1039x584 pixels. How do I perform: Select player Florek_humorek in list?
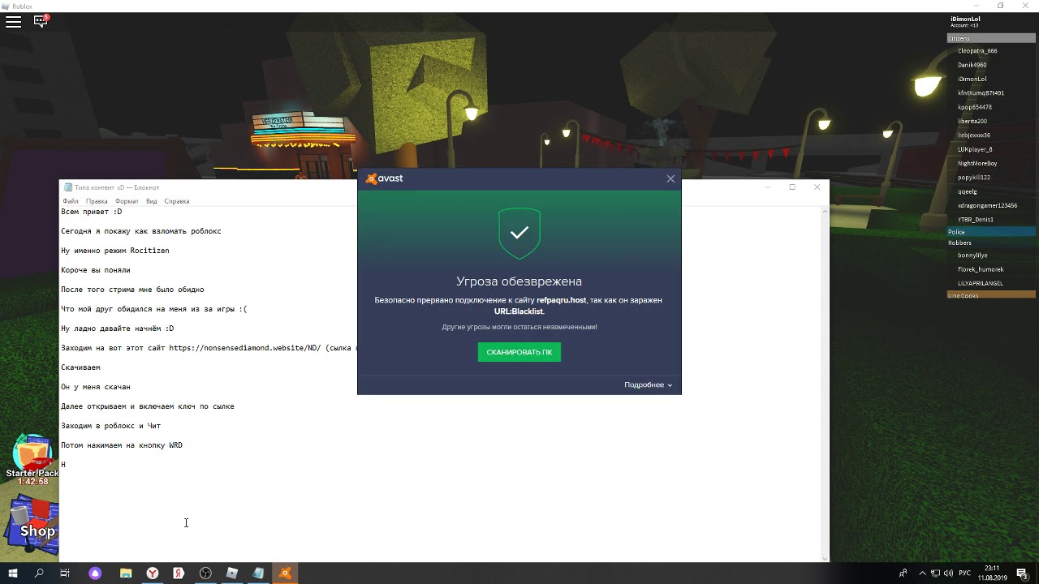pyautogui.click(x=981, y=269)
